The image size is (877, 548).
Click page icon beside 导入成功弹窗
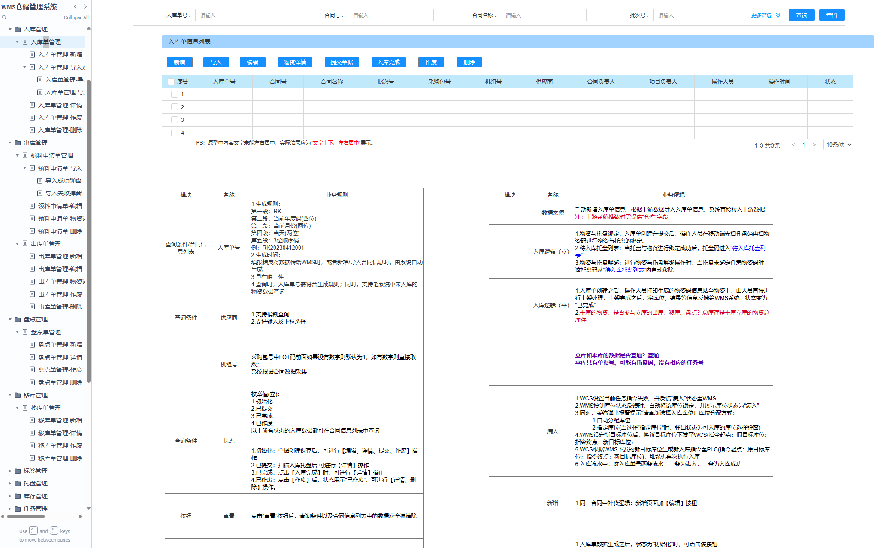coord(39,181)
